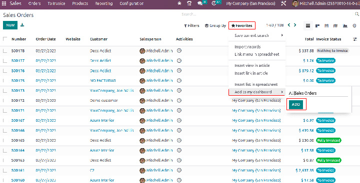Open sales order S00177 link
This screenshot has height=183, width=360.
[x=18, y=61]
